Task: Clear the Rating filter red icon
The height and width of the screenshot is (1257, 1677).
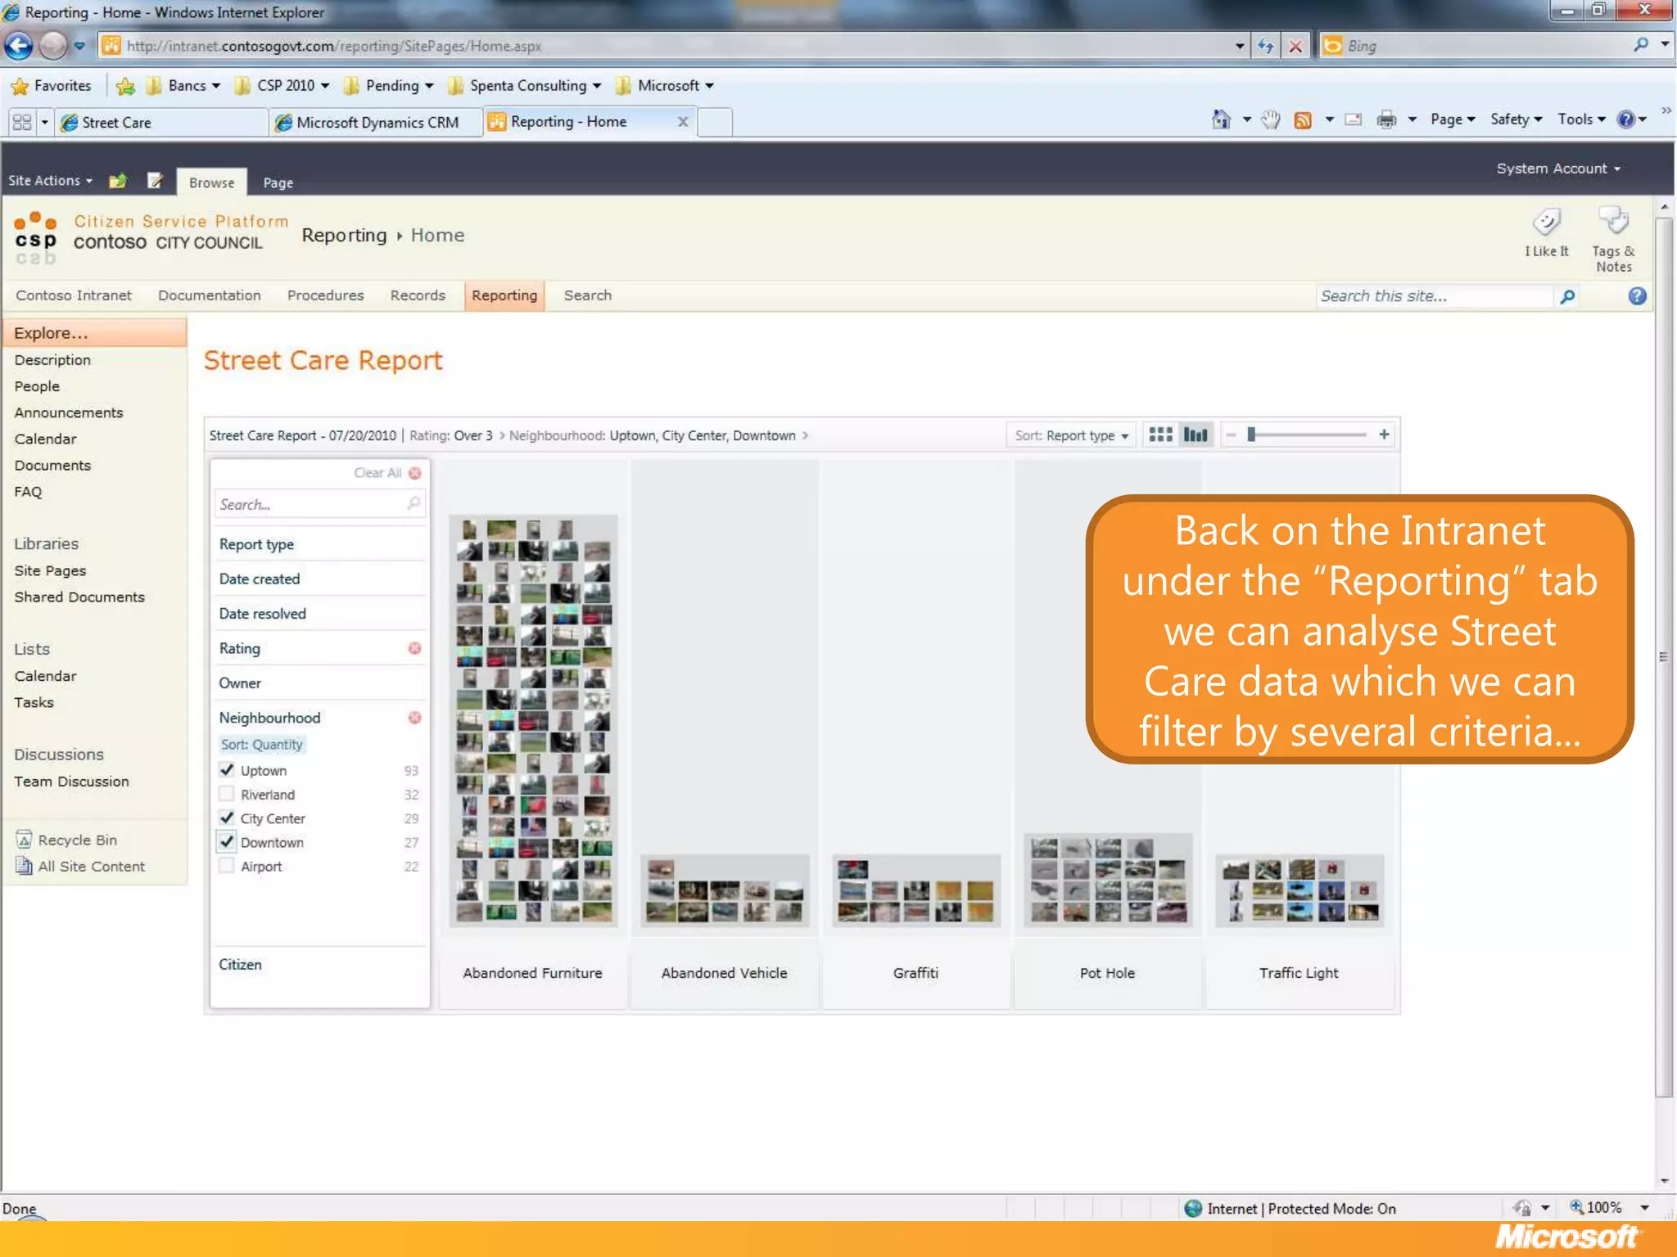Action: 415,648
